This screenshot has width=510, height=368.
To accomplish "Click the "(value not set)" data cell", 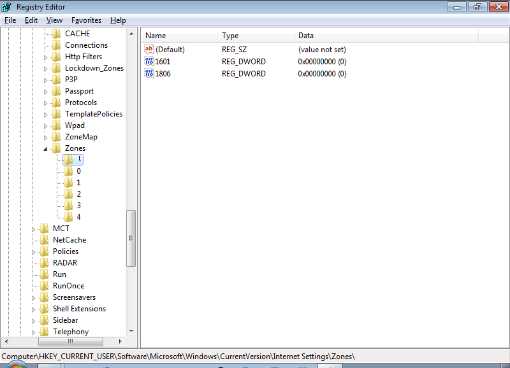I will pyautogui.click(x=322, y=50).
